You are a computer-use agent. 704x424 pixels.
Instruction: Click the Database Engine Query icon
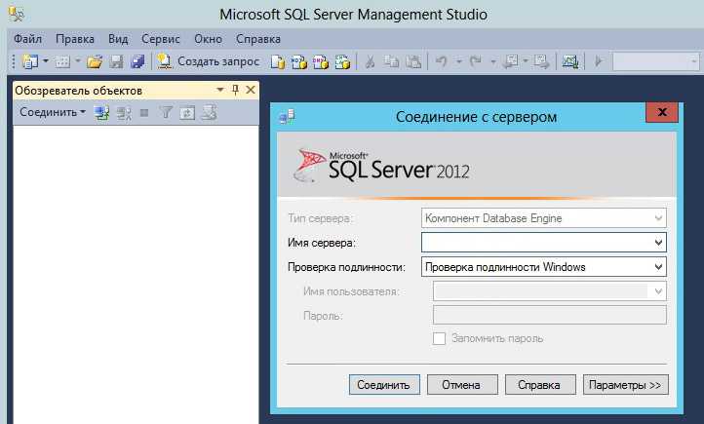coord(278,62)
